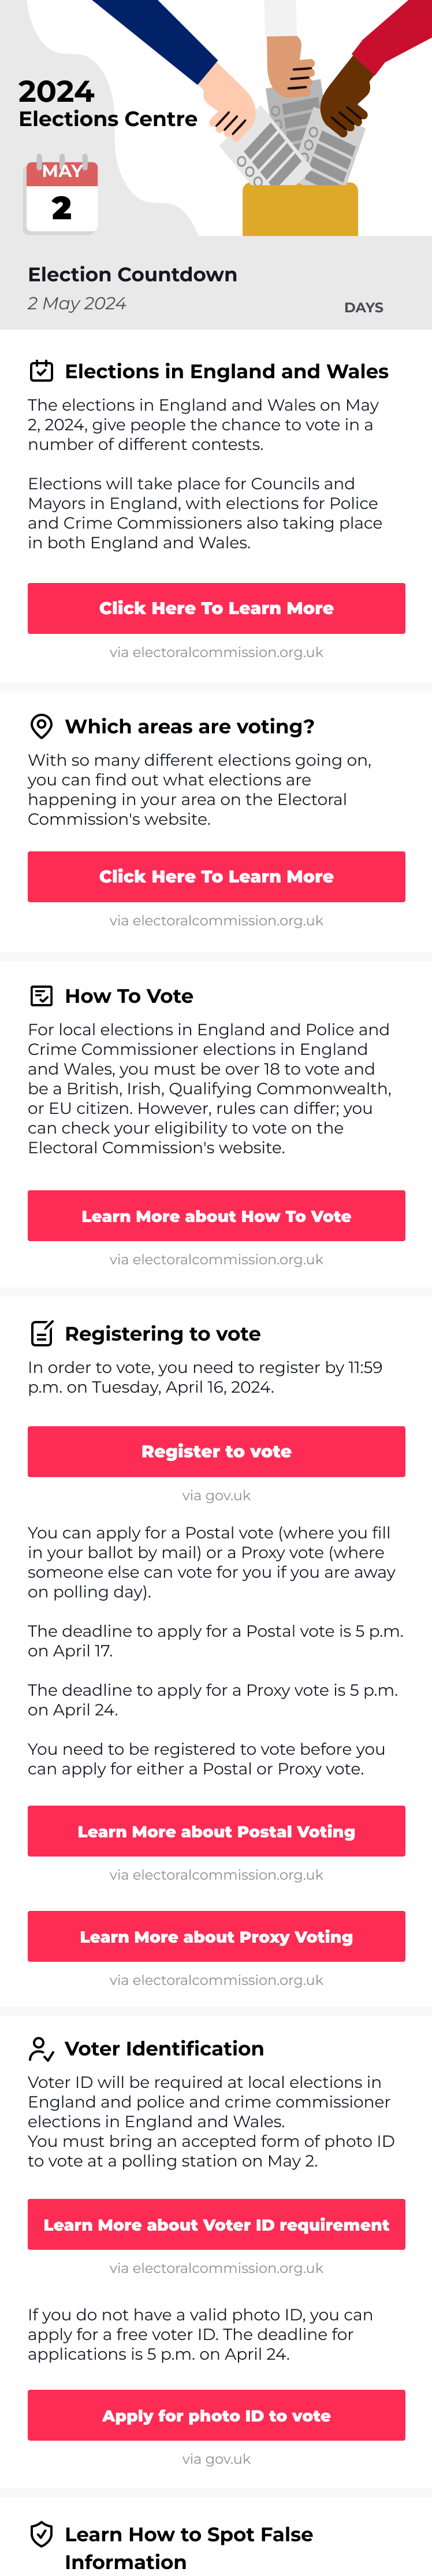Click the ballot icon beside How To Vote

[41, 996]
